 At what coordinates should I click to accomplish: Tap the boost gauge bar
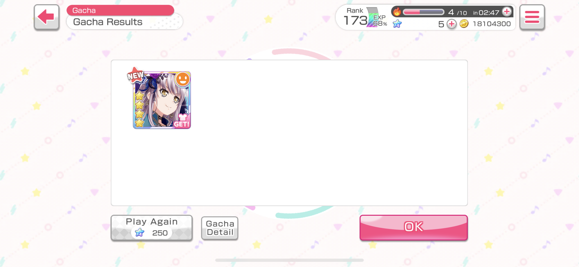(x=424, y=12)
